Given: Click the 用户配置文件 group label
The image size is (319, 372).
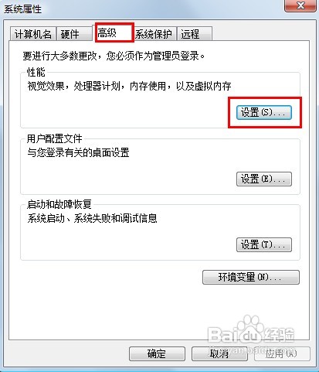Looking at the screenshot, I should [x=55, y=138].
